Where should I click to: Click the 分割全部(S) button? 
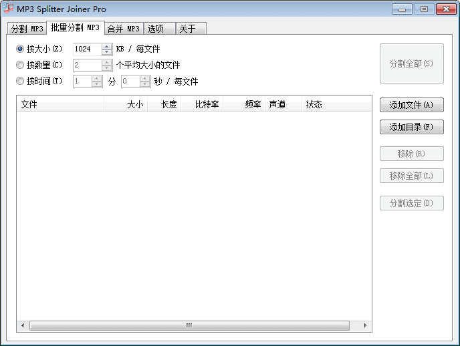click(412, 63)
